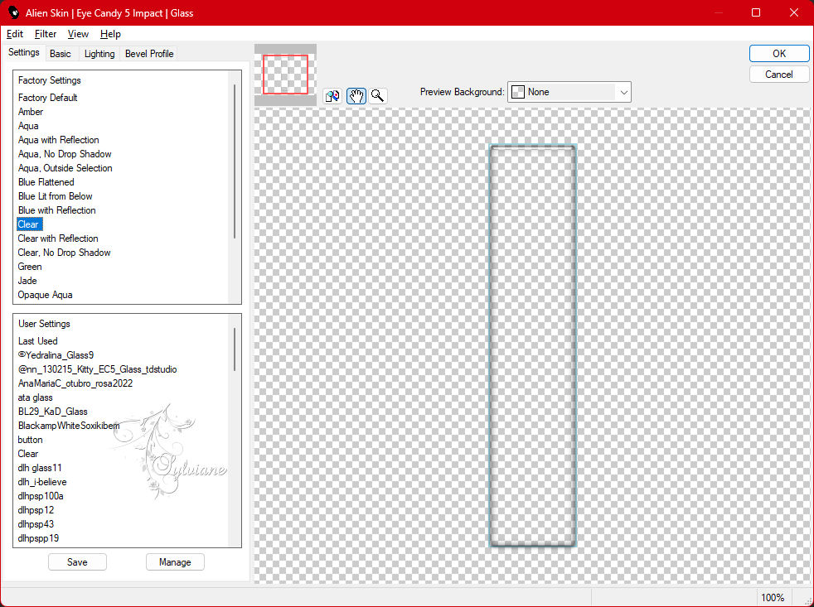Image resolution: width=814 pixels, height=607 pixels.
Task: Choose the dlhpsp43 user setting
Action: (36, 524)
